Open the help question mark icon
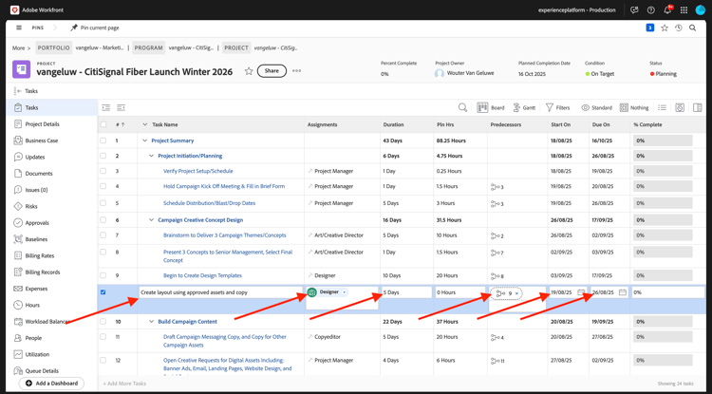This screenshot has width=712, height=394. coord(650,10)
